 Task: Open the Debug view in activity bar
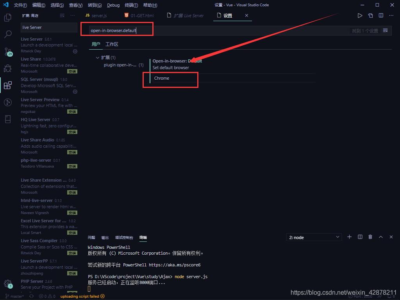coord(8,68)
